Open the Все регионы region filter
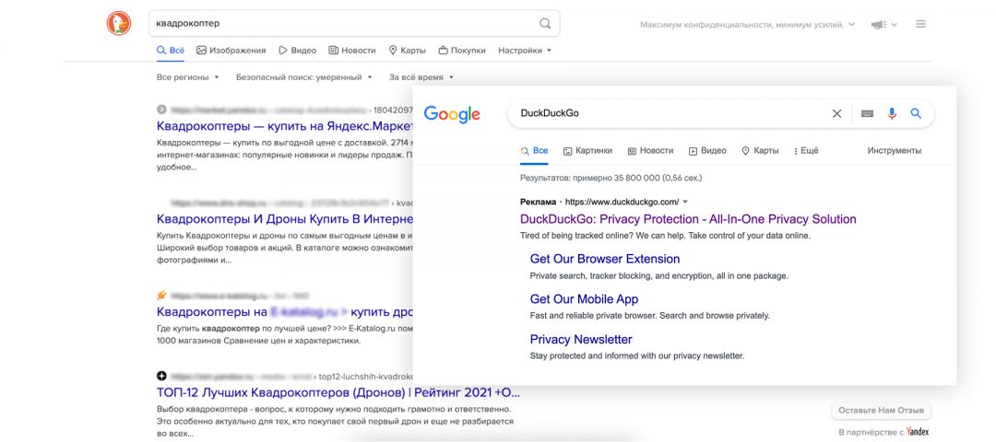The width and height of the screenshot is (996, 442). pos(187,77)
